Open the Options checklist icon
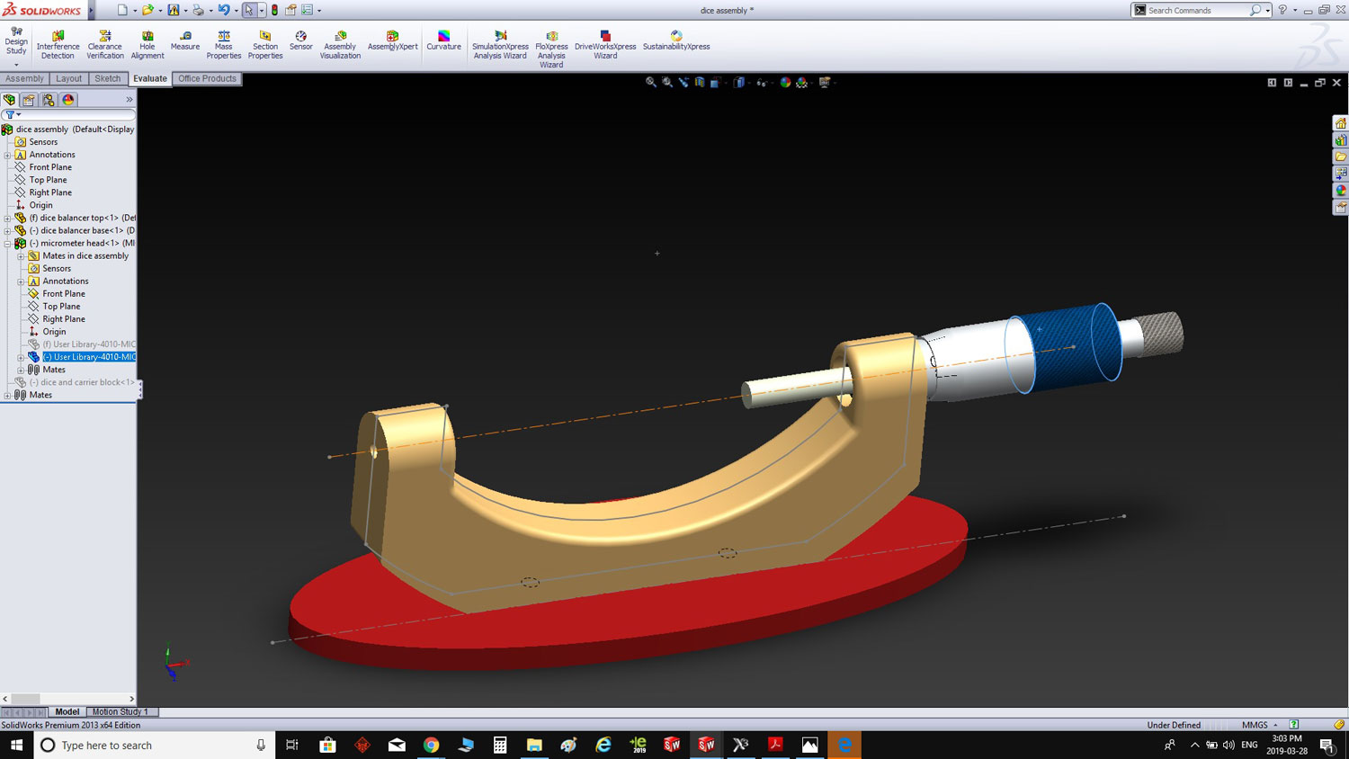This screenshot has width=1349, height=759. click(x=307, y=10)
